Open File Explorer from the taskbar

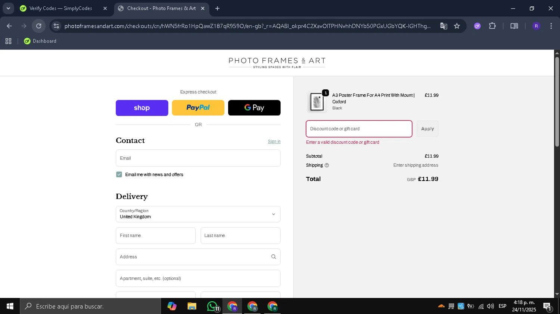(192, 306)
